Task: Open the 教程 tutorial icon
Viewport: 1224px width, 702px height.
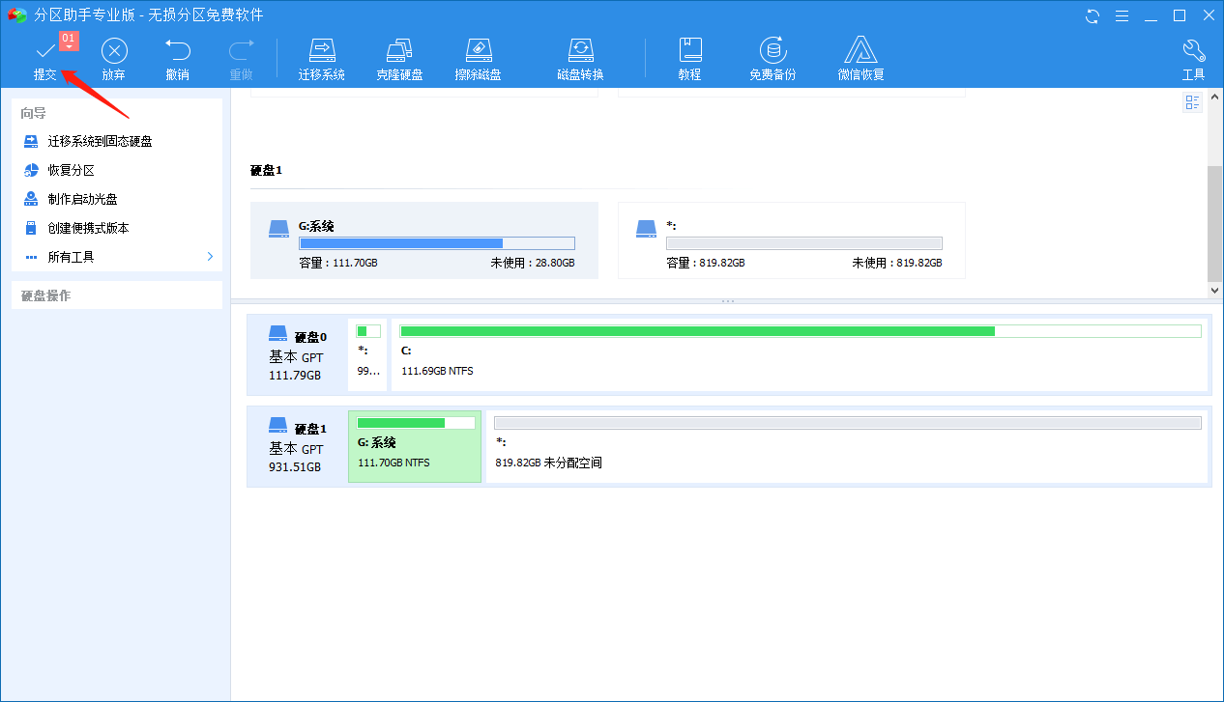Action: click(x=689, y=58)
